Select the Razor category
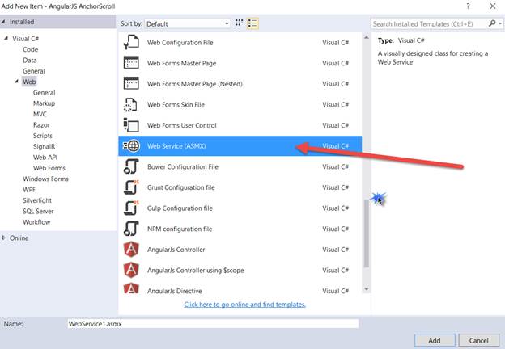Image resolution: width=505 pixels, height=349 pixels. click(x=41, y=125)
